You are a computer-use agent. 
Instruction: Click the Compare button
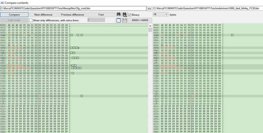[14, 14]
